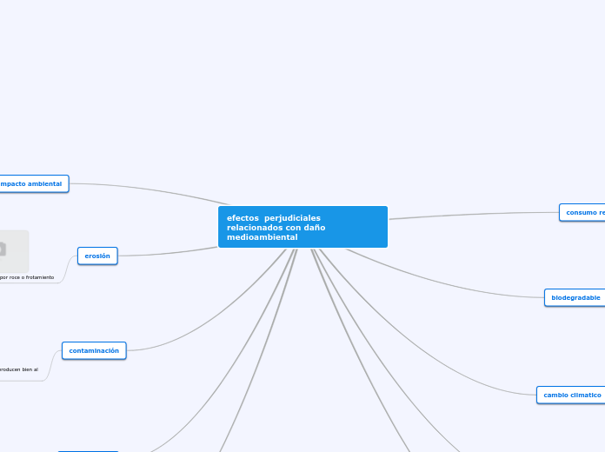This screenshot has width=605, height=452.
Task: Select the central node about efectos perjudiciales
Action: point(302,227)
